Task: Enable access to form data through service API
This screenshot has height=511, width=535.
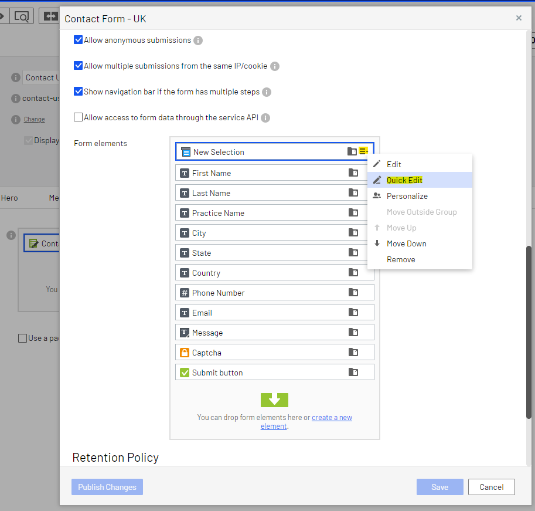Action: coord(78,117)
